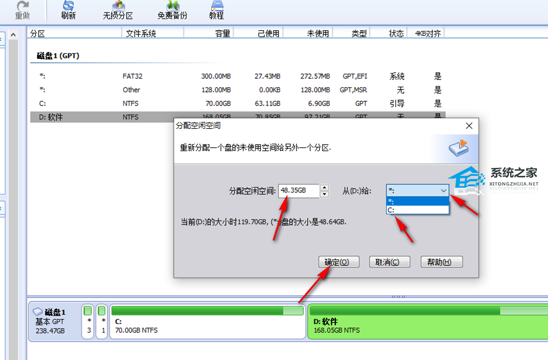Click the 磁盘1 (GPT) disk heading

58,56
